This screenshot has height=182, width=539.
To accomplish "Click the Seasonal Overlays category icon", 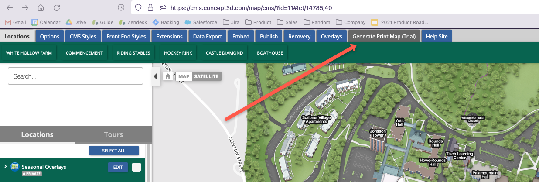I will 15,167.
